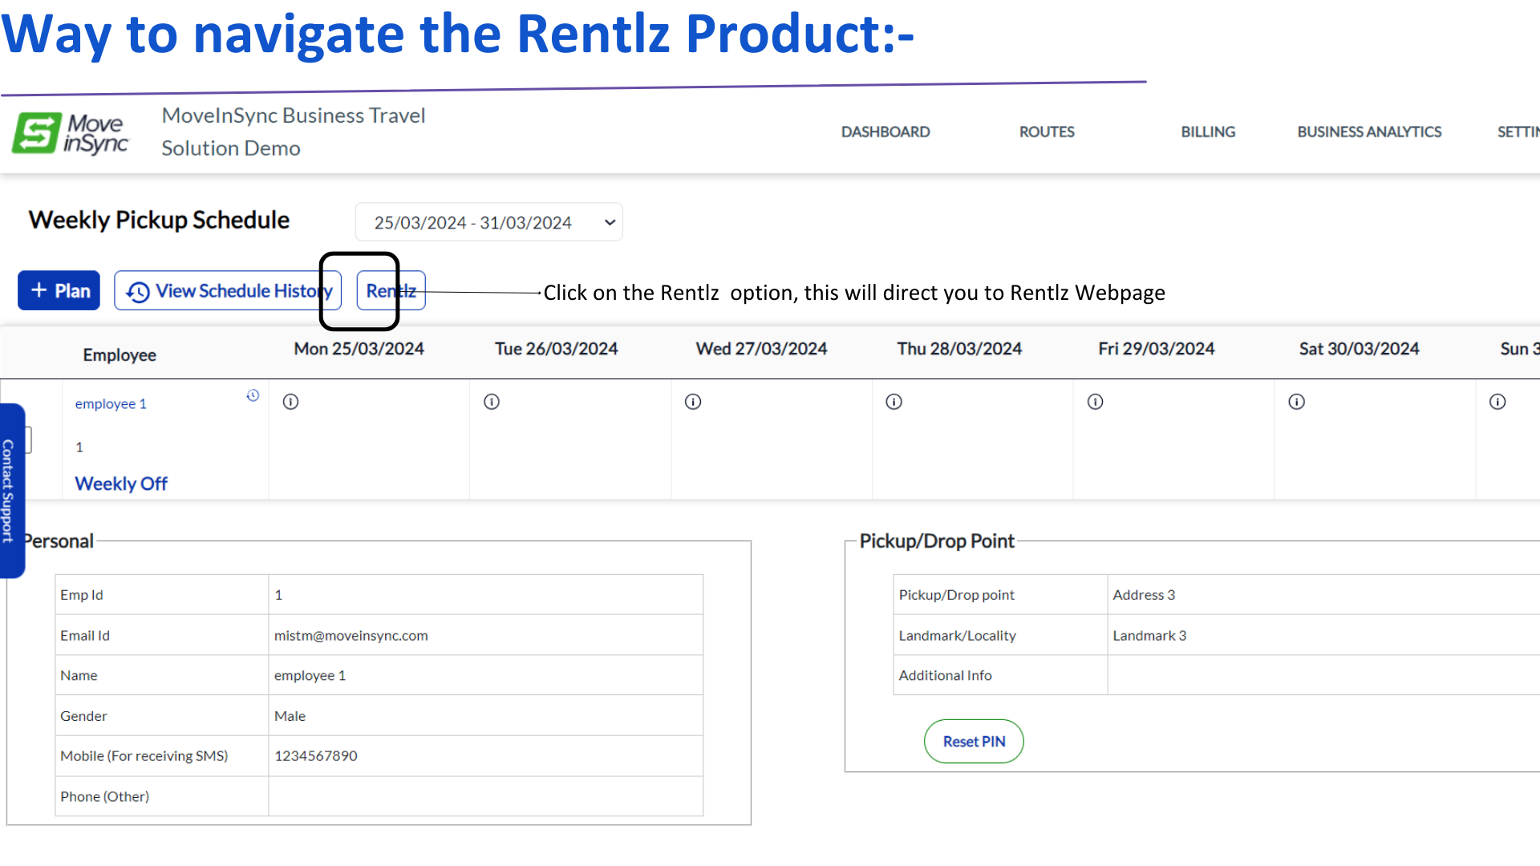Image resolution: width=1540 pixels, height=866 pixels.
Task: Click info icon under Thu 28/03/2024
Action: 894,402
